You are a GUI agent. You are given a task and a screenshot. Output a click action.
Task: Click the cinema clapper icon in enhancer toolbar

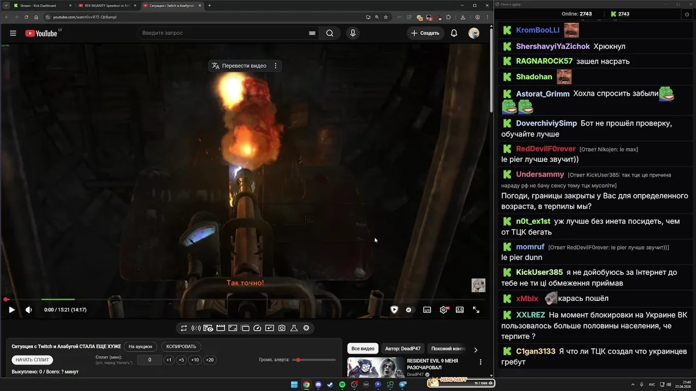[x=221, y=328]
